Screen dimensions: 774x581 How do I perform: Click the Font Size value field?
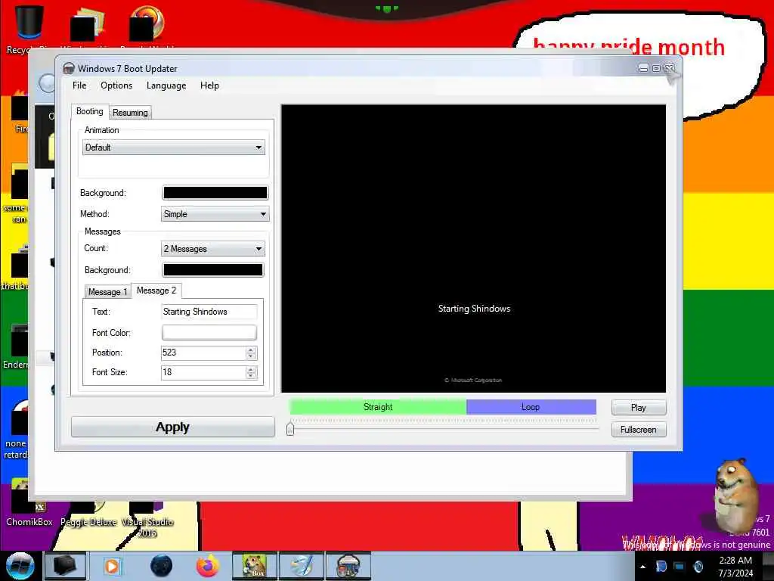tap(203, 372)
